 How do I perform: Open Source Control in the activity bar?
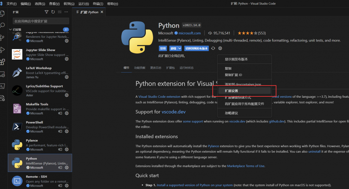click(2, 37)
